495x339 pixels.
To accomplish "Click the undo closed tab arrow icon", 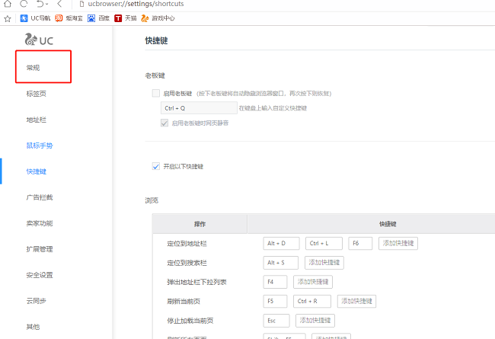I will point(40,4).
